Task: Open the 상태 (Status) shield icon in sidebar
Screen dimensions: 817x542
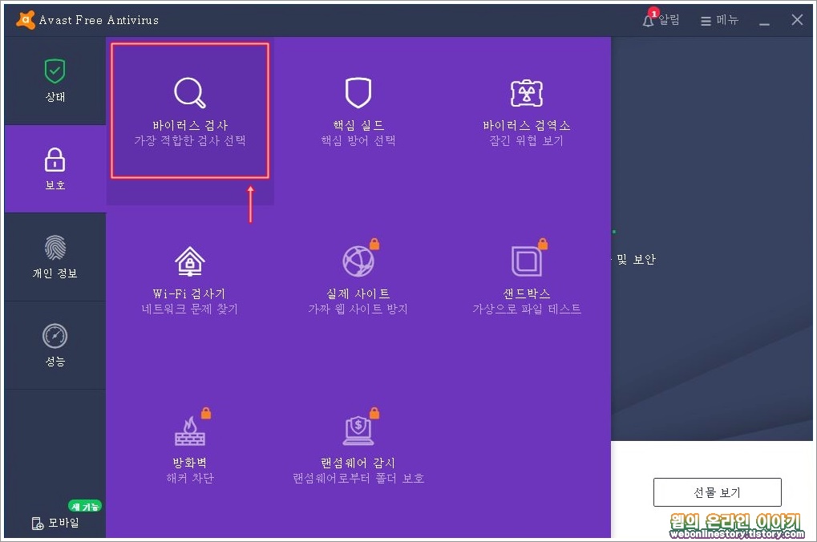Action: pyautogui.click(x=55, y=71)
